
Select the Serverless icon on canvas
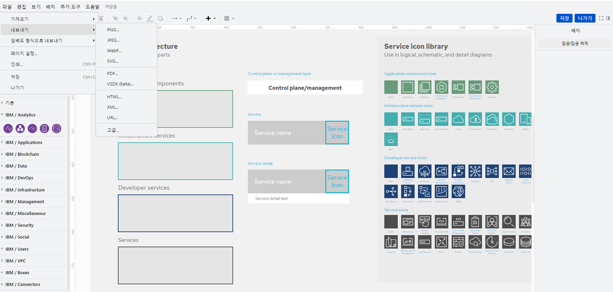coord(425,171)
